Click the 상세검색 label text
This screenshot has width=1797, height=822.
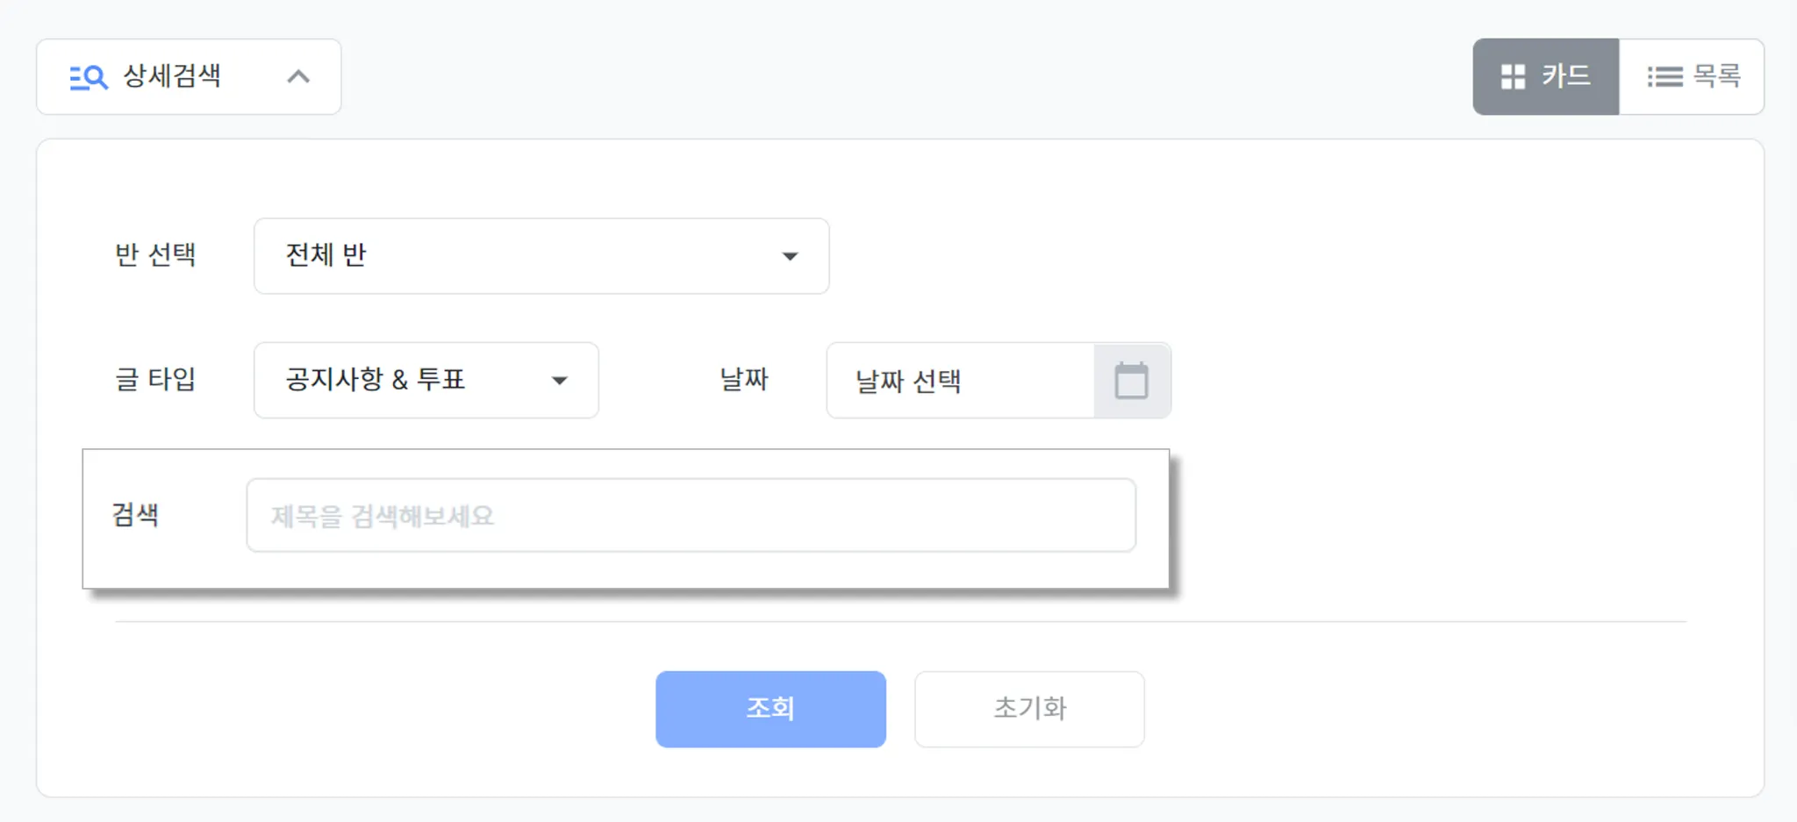[x=172, y=76]
